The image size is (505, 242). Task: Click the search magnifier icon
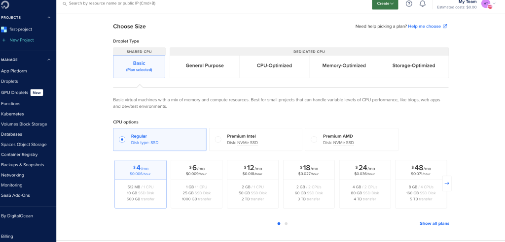[65, 4]
